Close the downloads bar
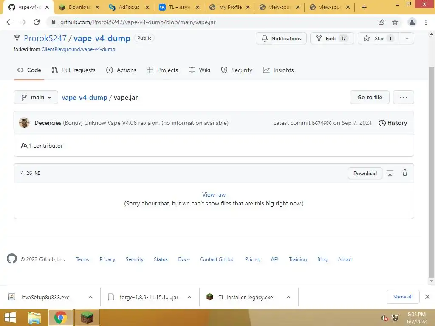 click(x=427, y=297)
